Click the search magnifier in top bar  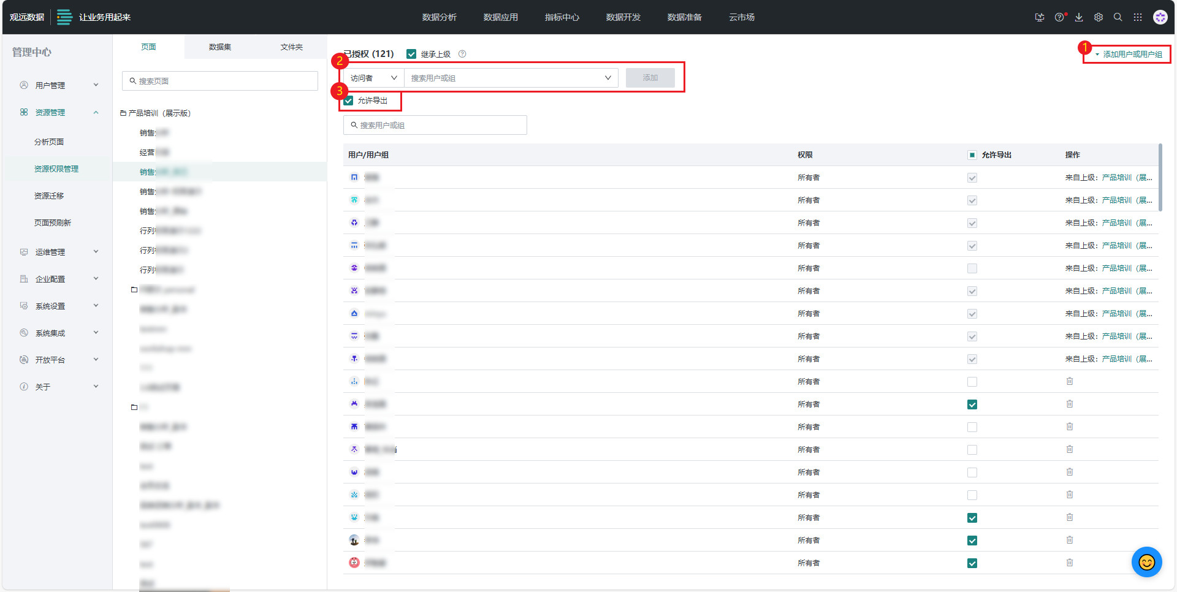click(1118, 17)
